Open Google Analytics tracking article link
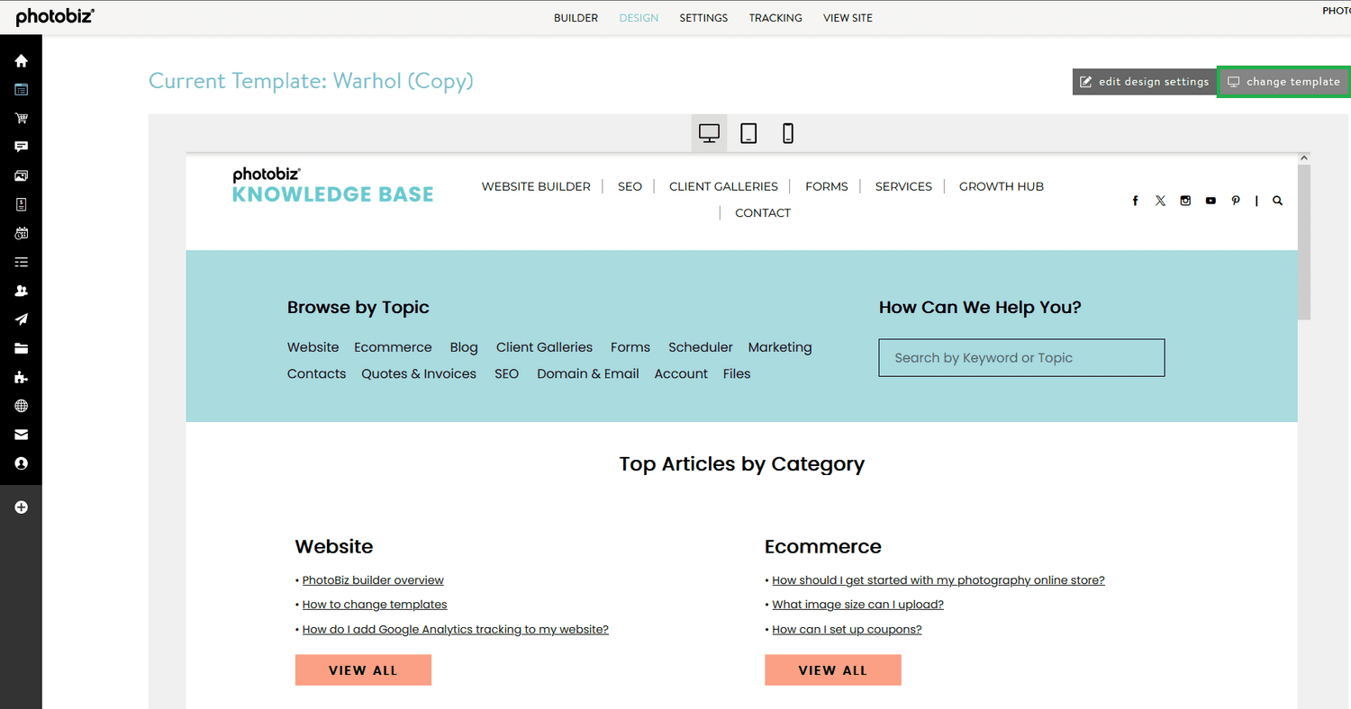Screen dimensions: 1351x709 pos(456,630)
